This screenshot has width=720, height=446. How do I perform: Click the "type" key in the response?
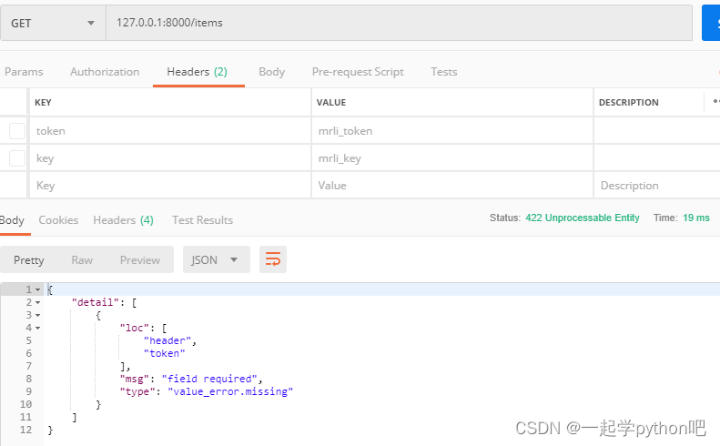pos(137,391)
